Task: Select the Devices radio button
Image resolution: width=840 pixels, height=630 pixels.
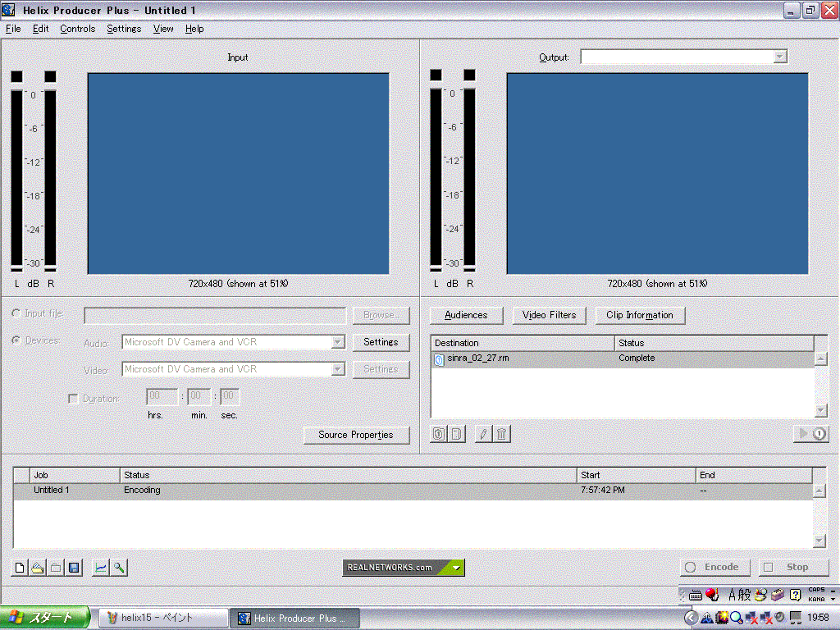Action: (x=16, y=340)
